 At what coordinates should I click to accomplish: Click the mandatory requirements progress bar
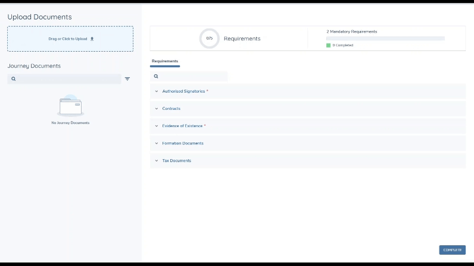pyautogui.click(x=385, y=39)
